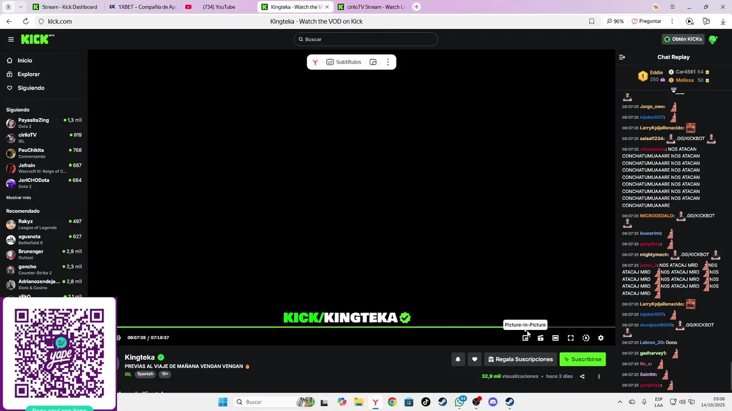The height and width of the screenshot is (411, 732).
Task: Open Discord from the taskbar
Action: [493, 402]
